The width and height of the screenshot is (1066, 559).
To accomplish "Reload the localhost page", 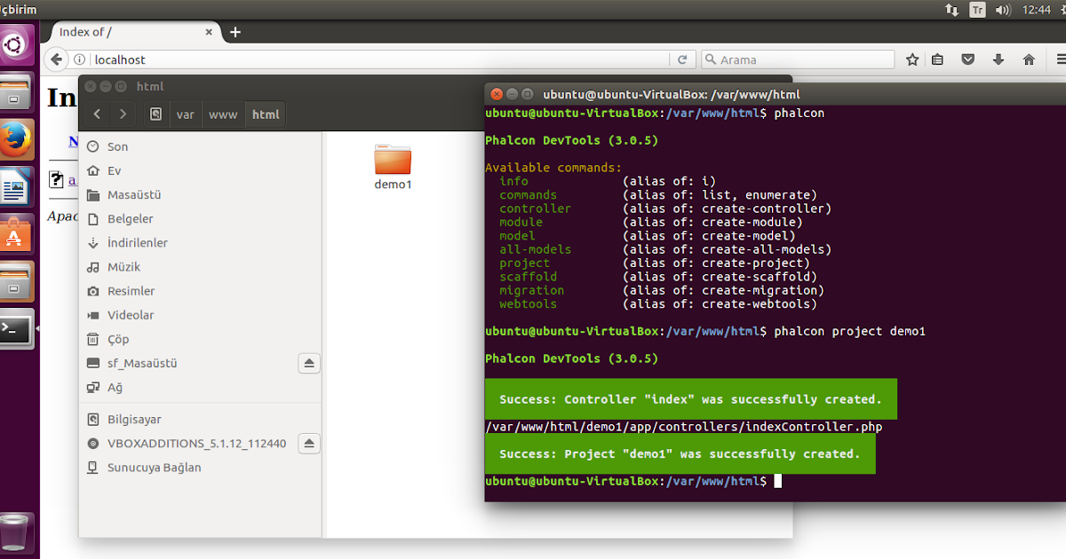I will 682,59.
